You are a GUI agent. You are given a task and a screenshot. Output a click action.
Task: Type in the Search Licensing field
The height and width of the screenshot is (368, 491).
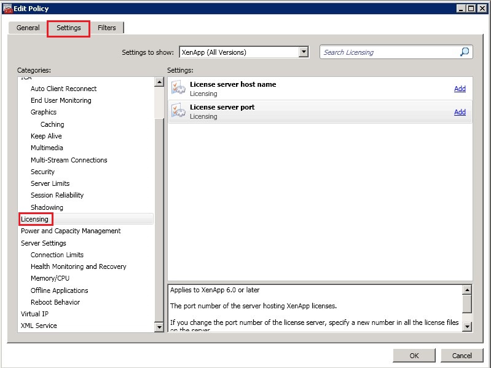pos(389,52)
